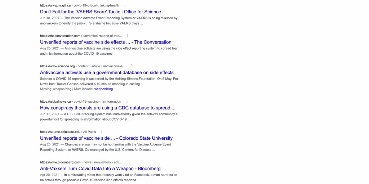Viewport: 369px width, 184px height.
Task: Click the Jun 17, 2021 Global News snippet
Action: [x=109, y=117]
